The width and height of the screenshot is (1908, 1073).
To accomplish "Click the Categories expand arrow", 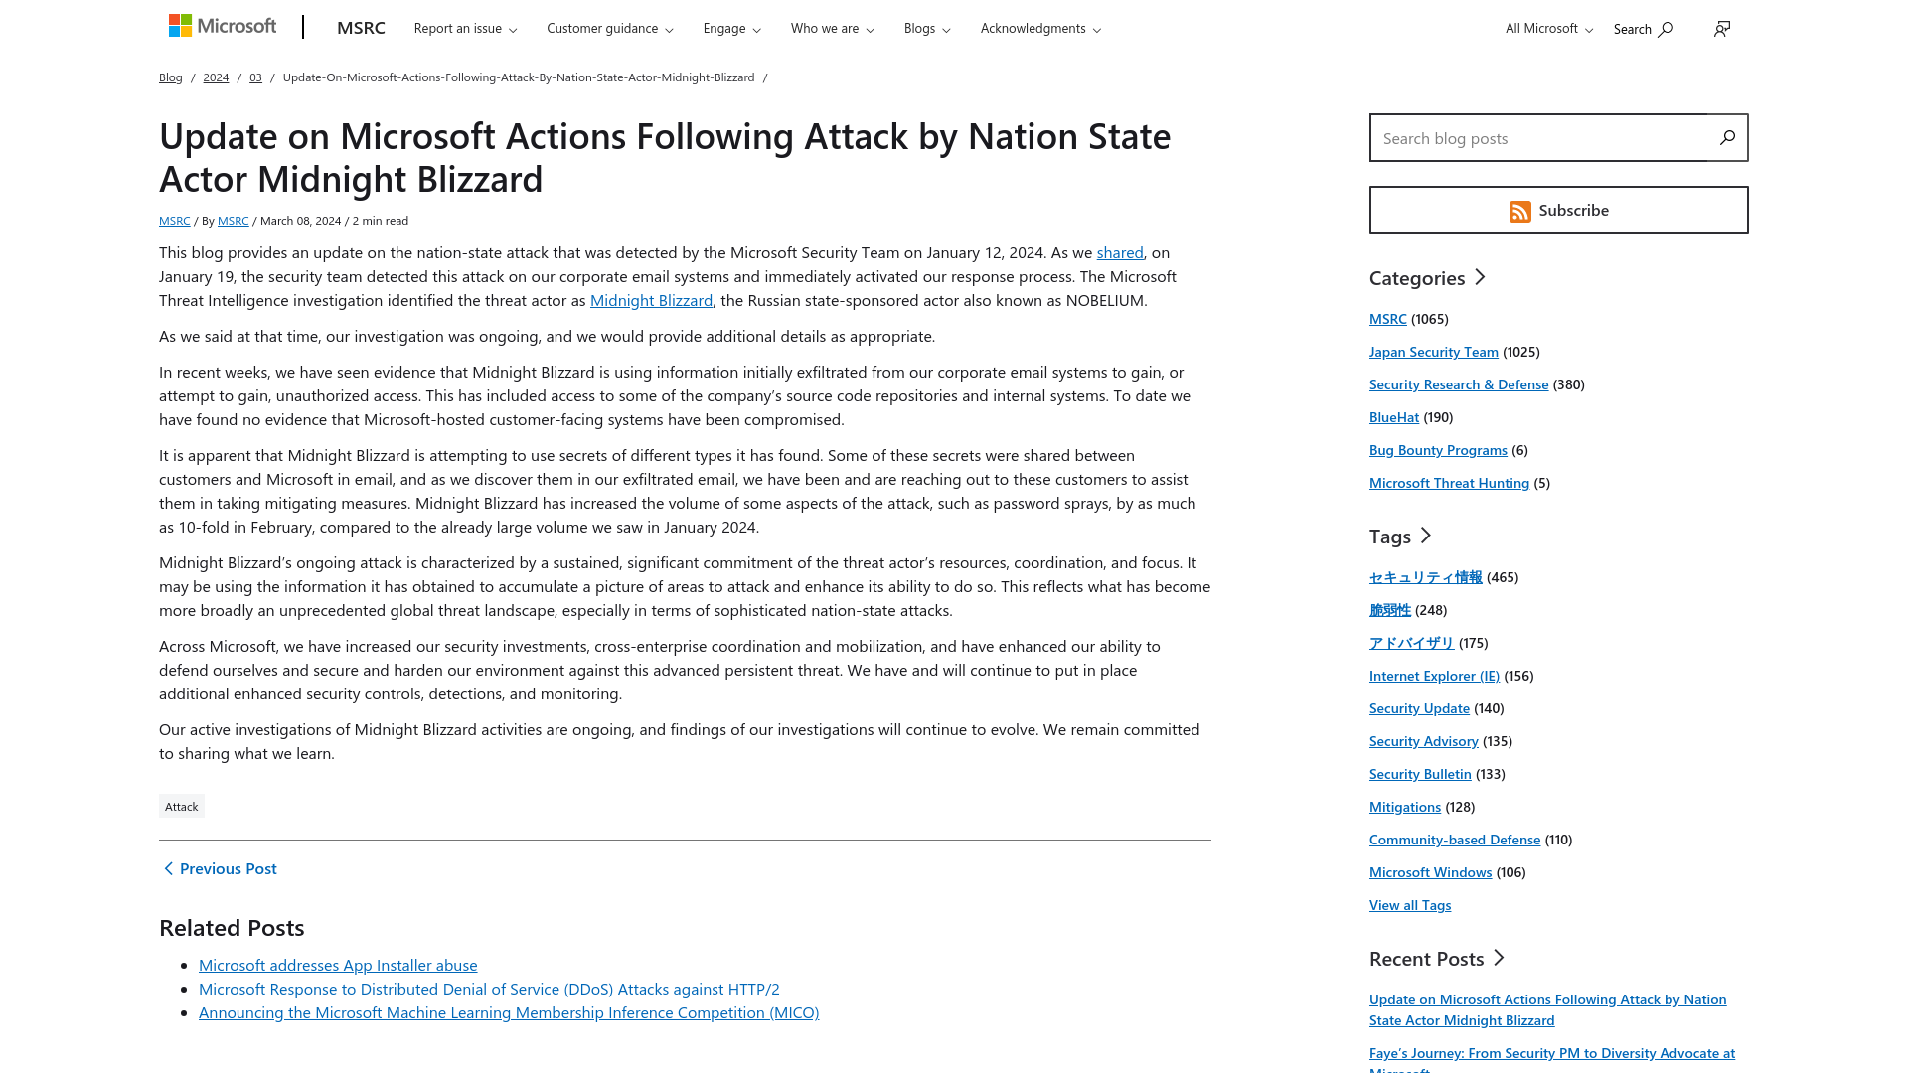I will point(1478,276).
